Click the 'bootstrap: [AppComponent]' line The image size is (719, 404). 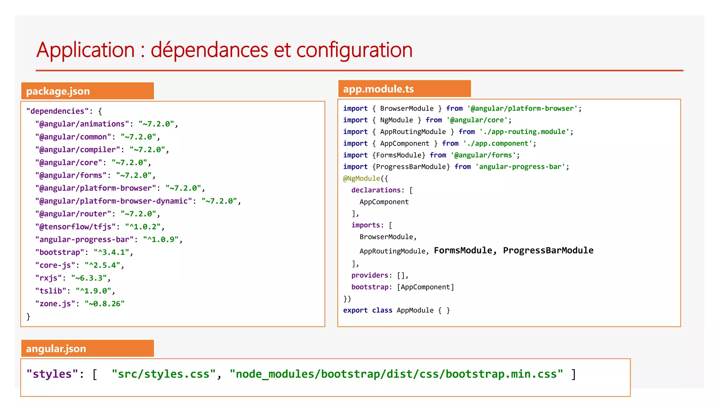click(x=403, y=287)
